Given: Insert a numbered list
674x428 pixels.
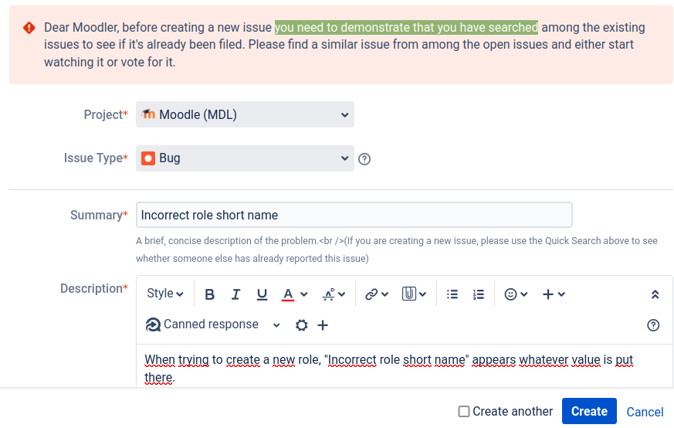Looking at the screenshot, I should 479,294.
